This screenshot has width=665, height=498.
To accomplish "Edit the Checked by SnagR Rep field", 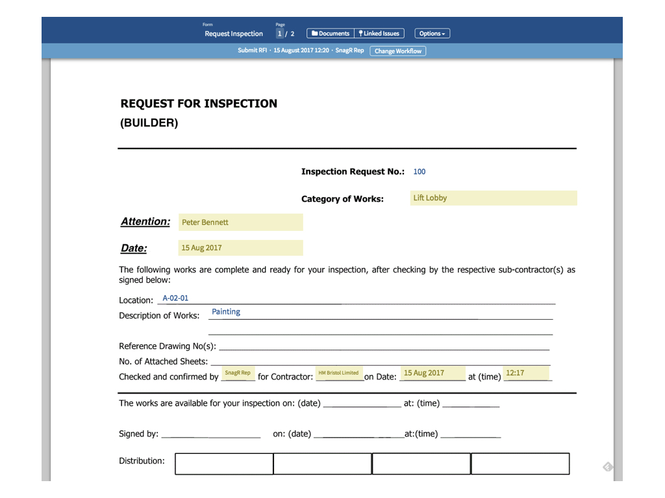I will [x=238, y=373].
